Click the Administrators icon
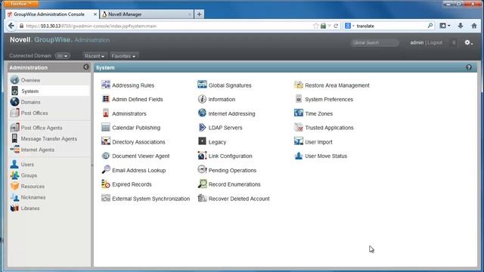484x272 pixels. point(106,113)
